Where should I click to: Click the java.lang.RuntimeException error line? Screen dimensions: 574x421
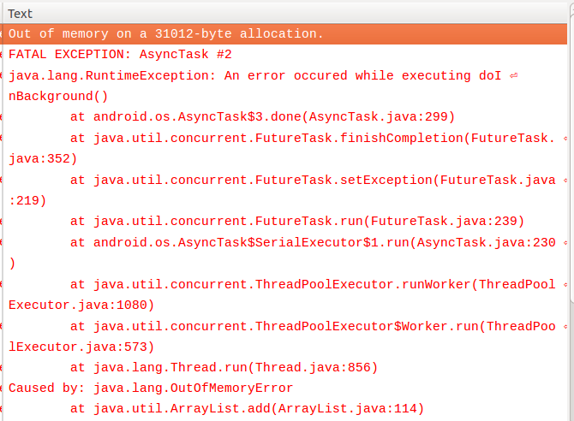coord(248,75)
